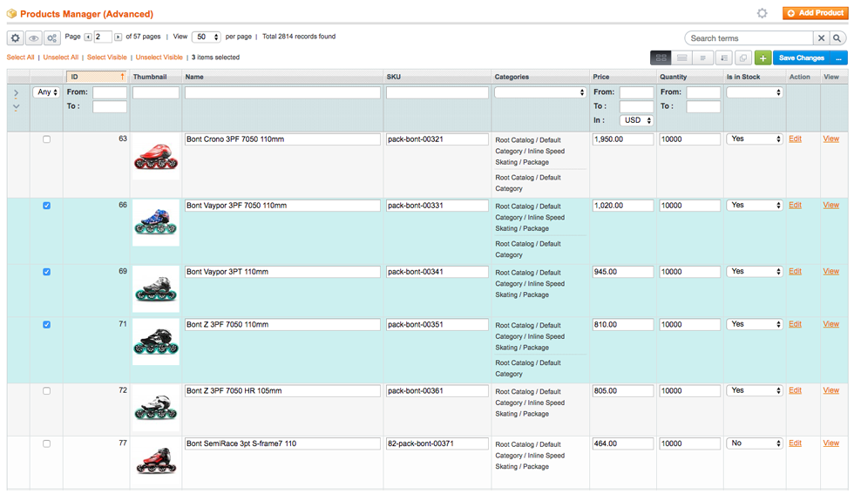Toggle the eye preview icon in the toolbar
The width and height of the screenshot is (854, 494).
[34, 37]
